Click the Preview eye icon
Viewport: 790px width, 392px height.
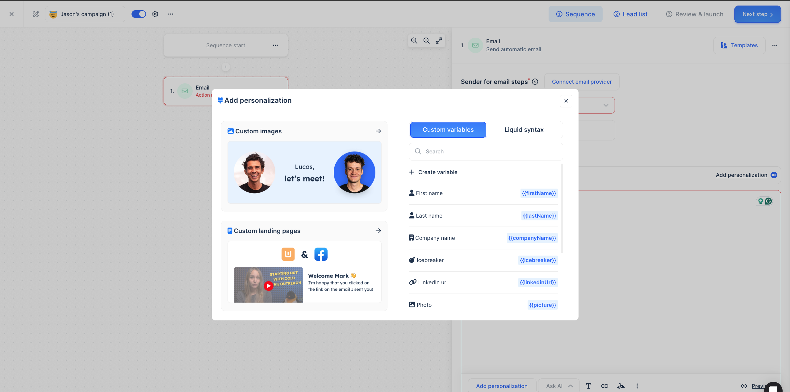[744, 386]
